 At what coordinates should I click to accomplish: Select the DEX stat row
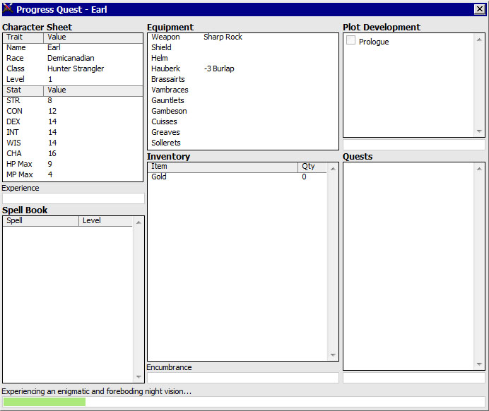pos(73,122)
